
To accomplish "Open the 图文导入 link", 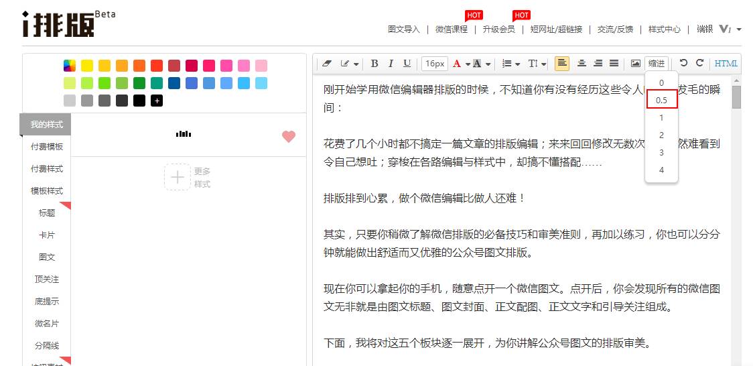I will (404, 29).
